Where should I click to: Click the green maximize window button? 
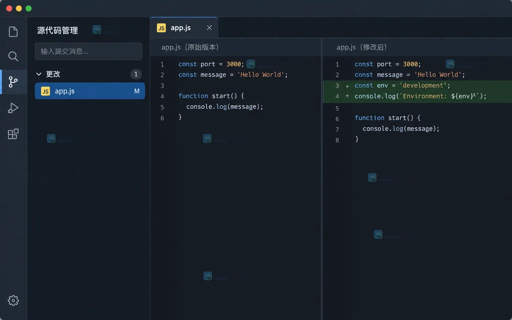pos(28,8)
